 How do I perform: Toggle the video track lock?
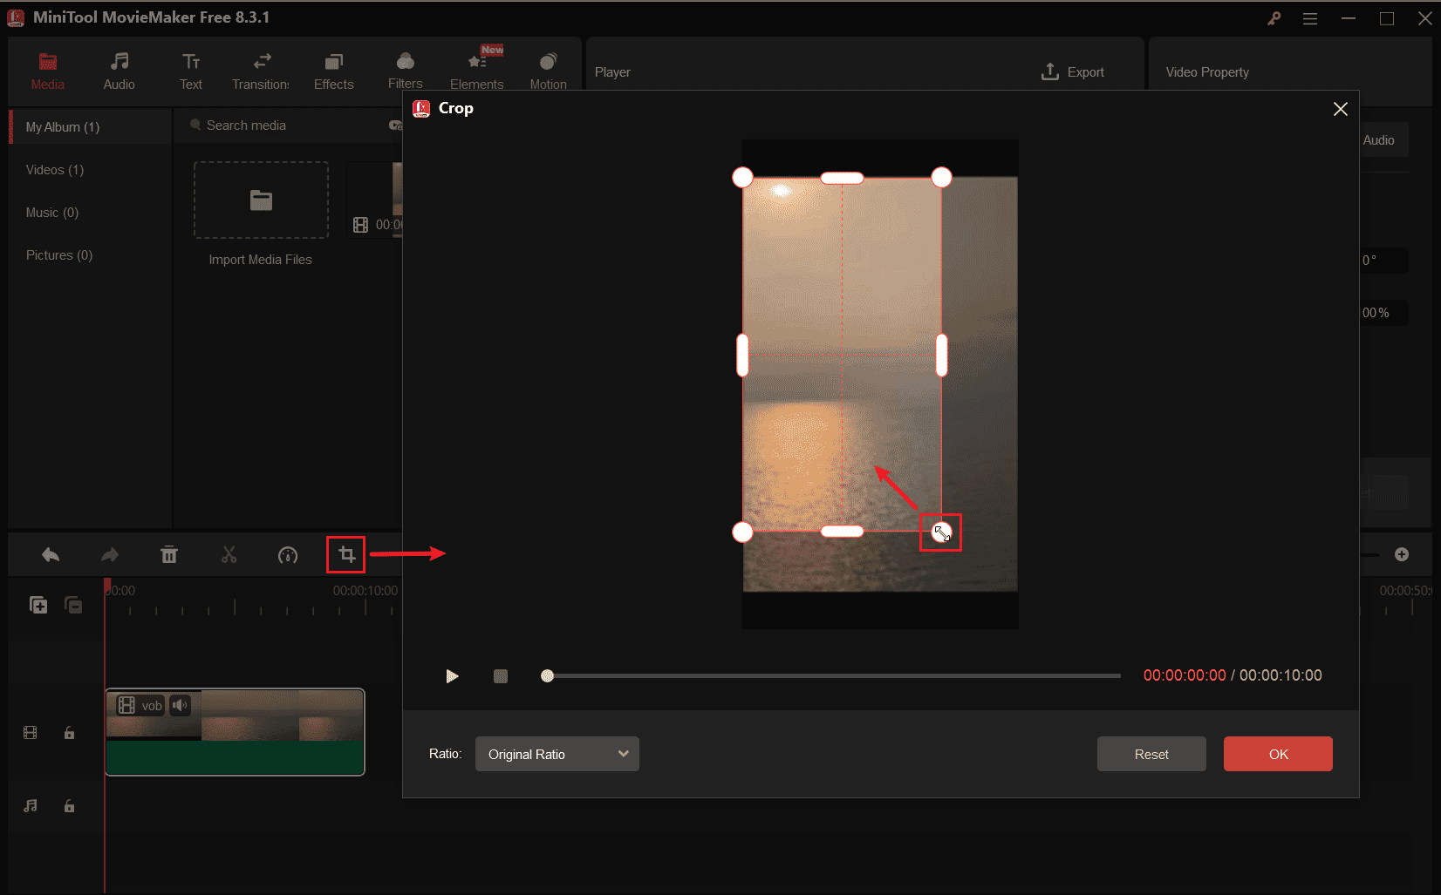tap(69, 733)
